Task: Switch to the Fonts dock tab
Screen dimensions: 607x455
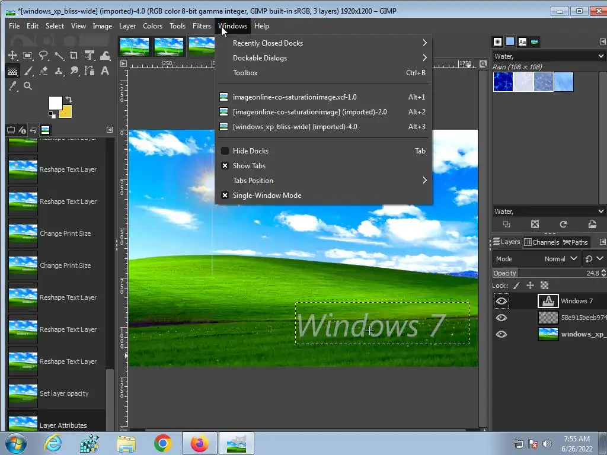Action: pos(522,41)
